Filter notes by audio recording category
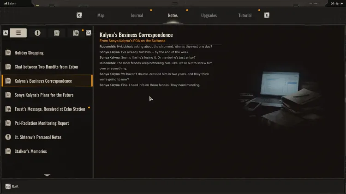Screen dimensions: 346x194 (x=76, y=33)
